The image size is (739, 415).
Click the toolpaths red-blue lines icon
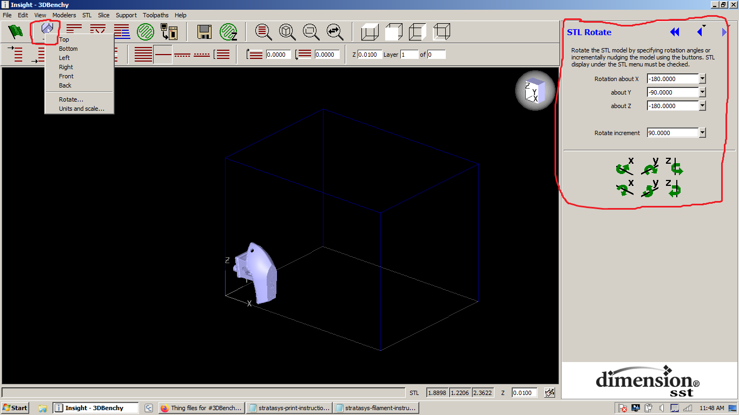[121, 32]
